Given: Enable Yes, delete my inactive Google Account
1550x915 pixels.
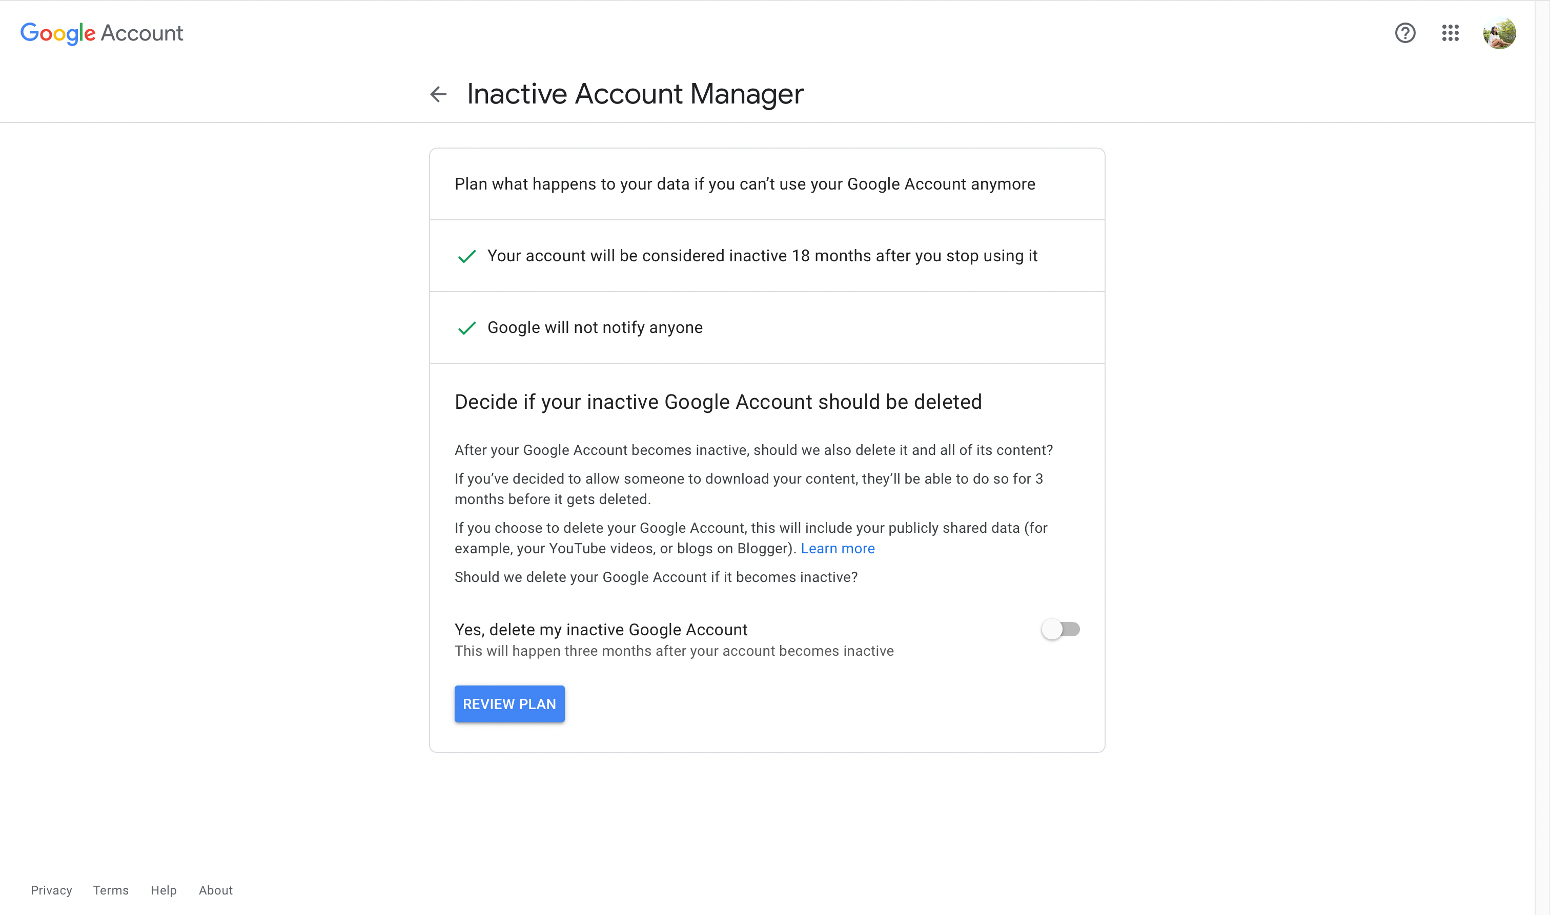Looking at the screenshot, I should tap(1061, 629).
